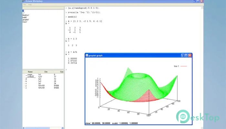The width and height of the screenshot is (226, 129).
Task: Select the gnuplot/ folder in directory list
Action: point(26,20)
